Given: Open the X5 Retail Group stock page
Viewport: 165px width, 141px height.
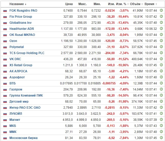Looking at the screenshot, I should click(21, 65).
